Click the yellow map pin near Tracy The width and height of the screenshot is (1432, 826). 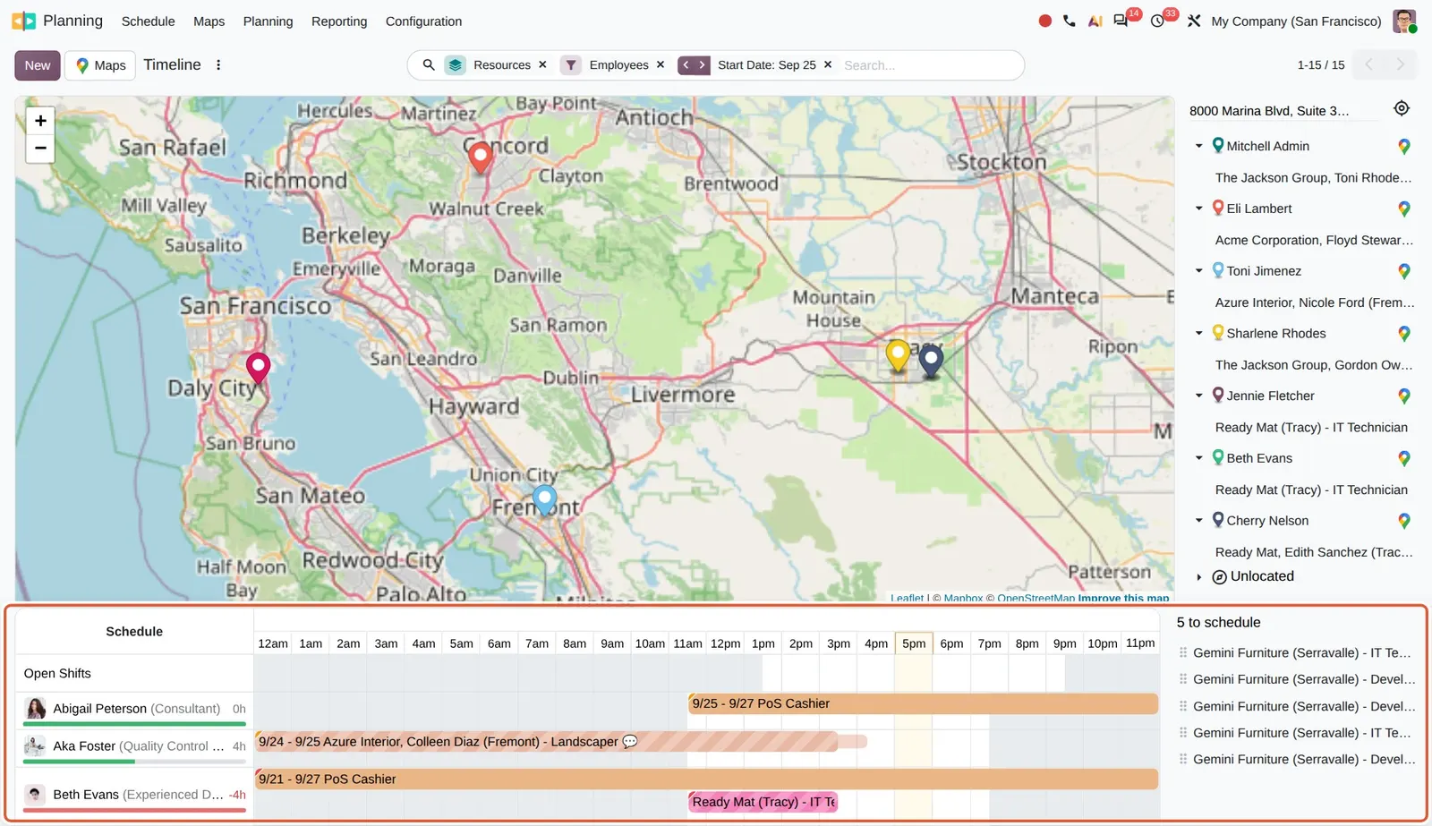[898, 356]
